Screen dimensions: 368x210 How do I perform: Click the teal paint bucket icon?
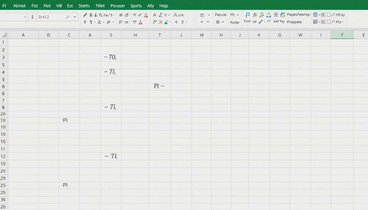[x=166, y=22]
